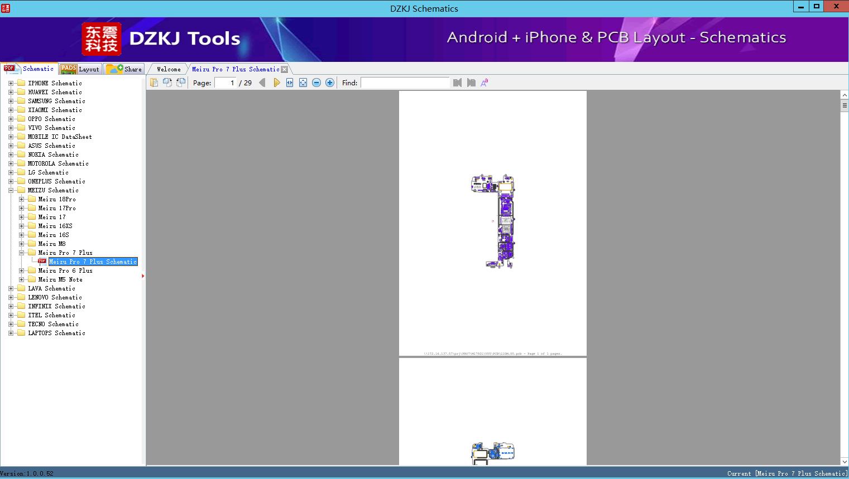Expand the LENOVO Schematic folder
Screen dimensions: 849x479
tap(11, 297)
